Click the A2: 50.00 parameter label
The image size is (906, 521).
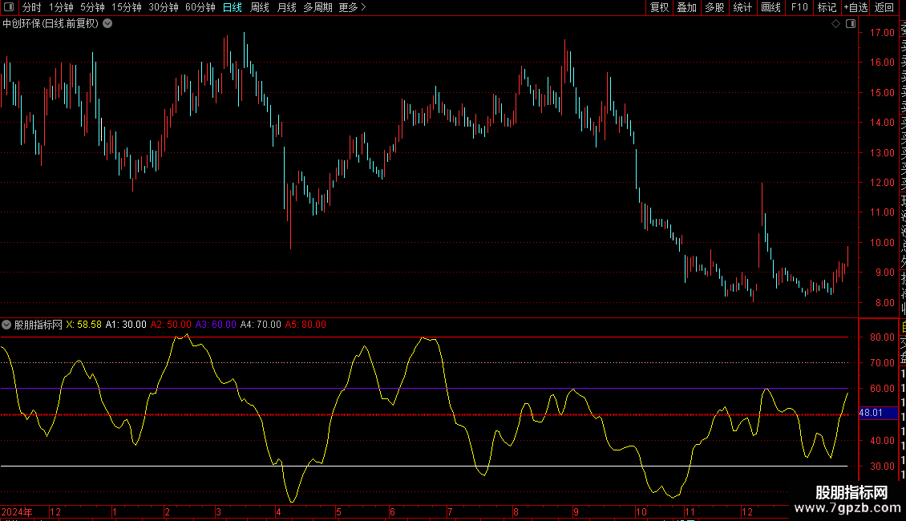coord(171,325)
